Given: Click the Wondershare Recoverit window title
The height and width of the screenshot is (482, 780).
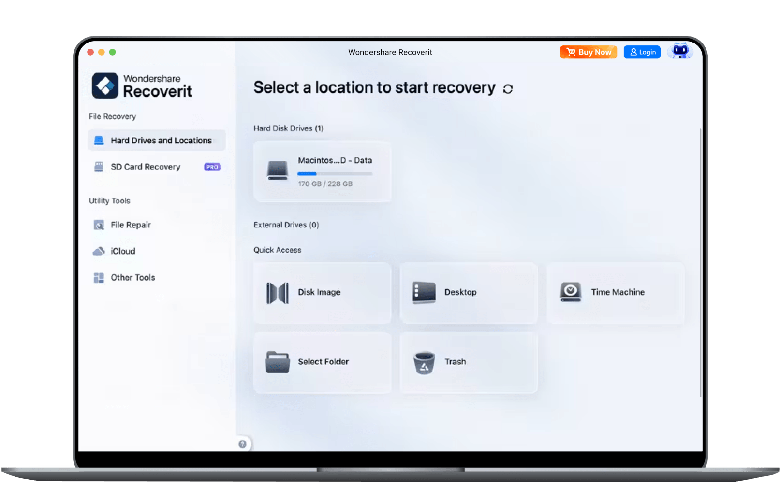Looking at the screenshot, I should 390,52.
